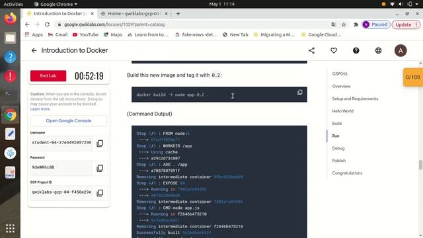Reload the current page
Image resolution: width=423 pixels, height=238 pixels.
click(47, 24)
